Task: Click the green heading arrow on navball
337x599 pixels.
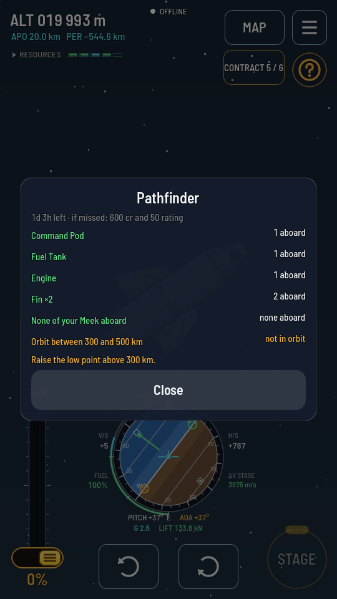Action: click(x=148, y=441)
